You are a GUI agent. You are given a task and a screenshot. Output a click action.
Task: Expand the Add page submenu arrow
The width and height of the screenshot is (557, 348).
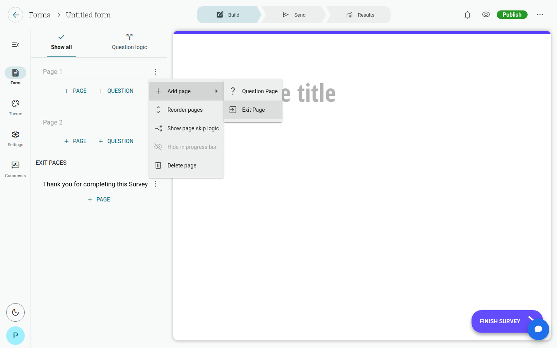[x=217, y=91]
